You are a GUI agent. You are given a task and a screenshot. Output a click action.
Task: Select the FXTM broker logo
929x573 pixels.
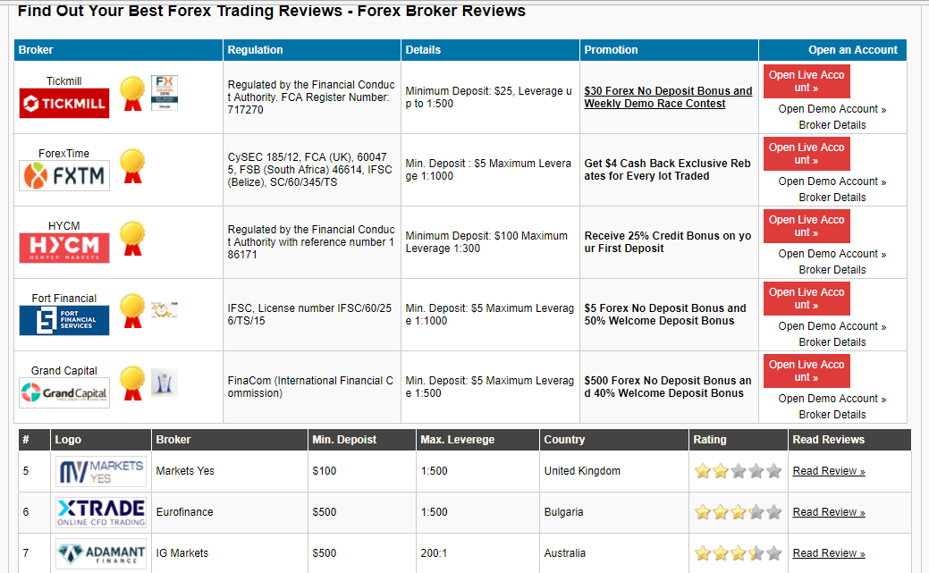[63, 175]
